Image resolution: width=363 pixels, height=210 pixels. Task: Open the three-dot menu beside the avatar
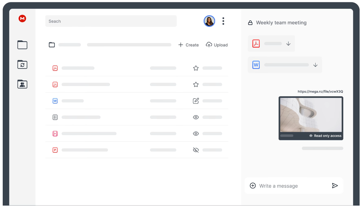point(223,21)
